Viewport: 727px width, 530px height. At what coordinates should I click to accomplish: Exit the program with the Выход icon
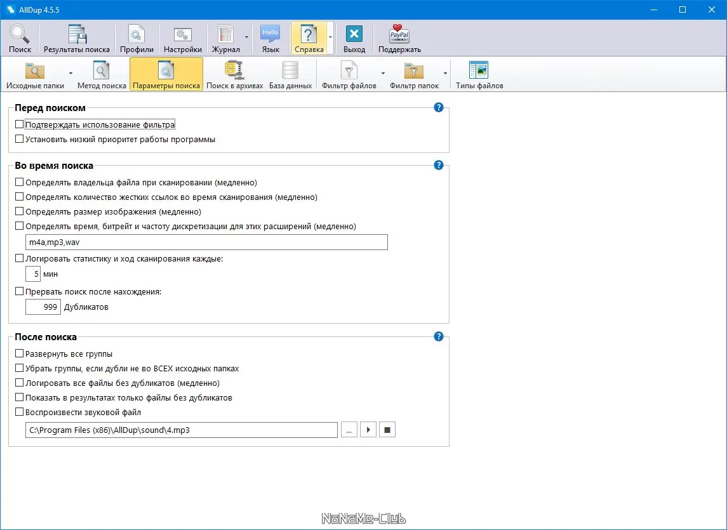(354, 38)
